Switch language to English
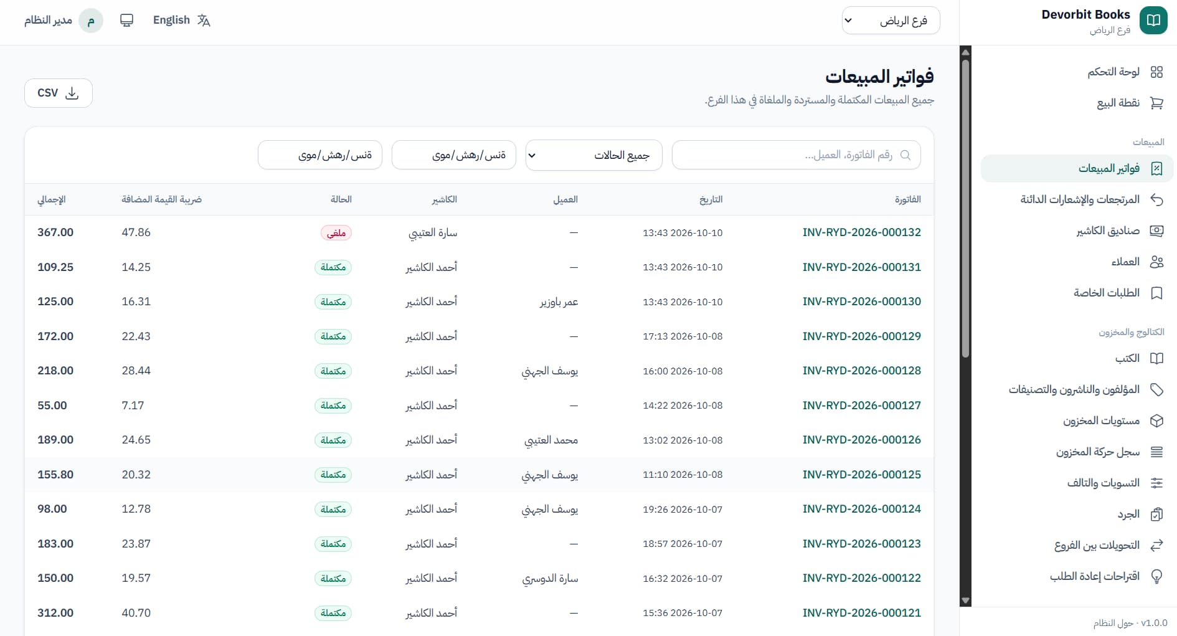The image size is (1177, 636). [181, 21]
